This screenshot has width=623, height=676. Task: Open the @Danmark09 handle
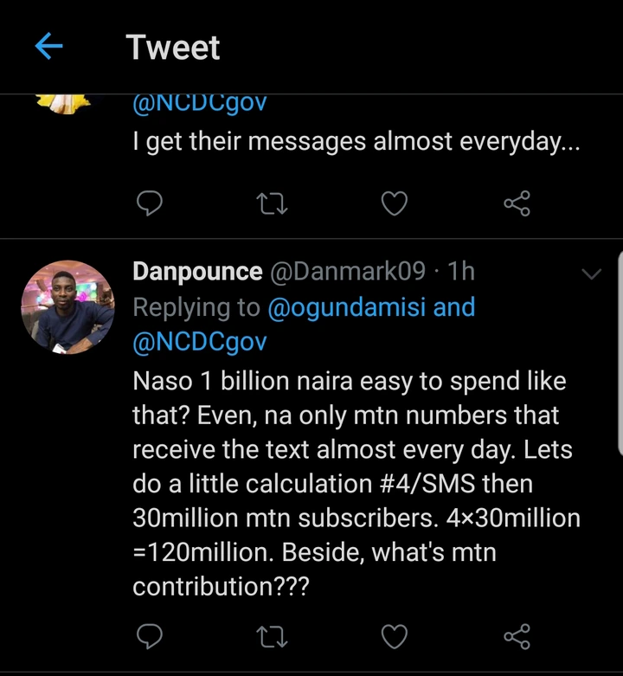[x=348, y=272]
